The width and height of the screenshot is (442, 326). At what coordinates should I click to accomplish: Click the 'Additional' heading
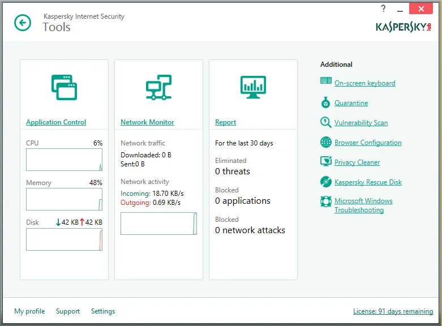click(x=336, y=65)
